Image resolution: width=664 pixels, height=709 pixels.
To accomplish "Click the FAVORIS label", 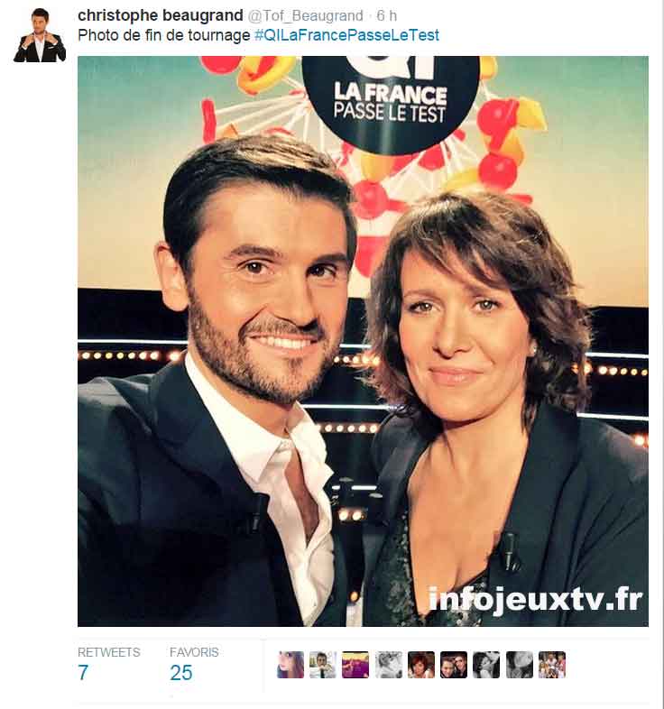I will point(194,652).
